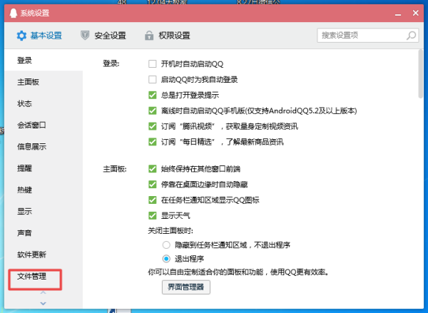
Task: Click the QQ penguin logo in title bar
Action: pyautogui.click(x=13, y=13)
